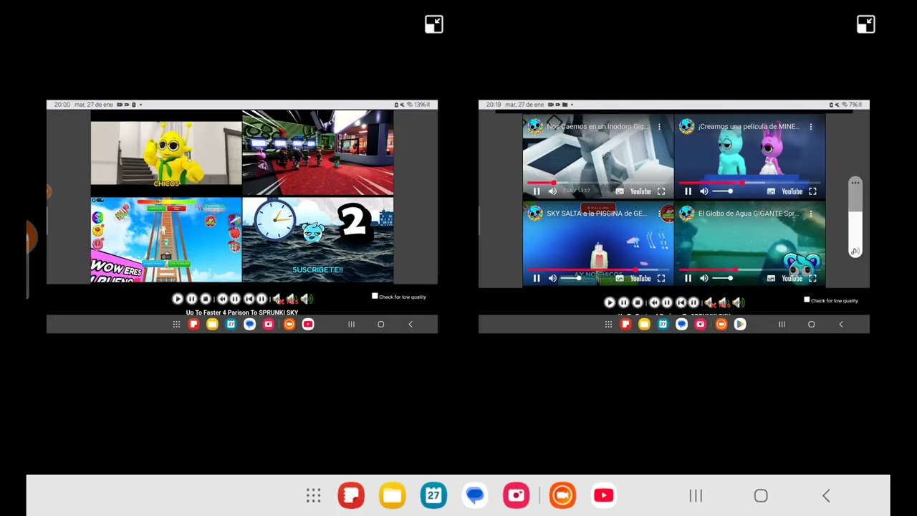
Task: Select the yellow character "CHICOS" video tile
Action: 166,153
